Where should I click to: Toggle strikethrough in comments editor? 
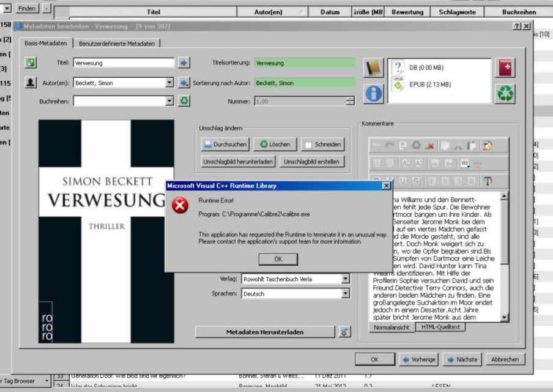point(416,181)
